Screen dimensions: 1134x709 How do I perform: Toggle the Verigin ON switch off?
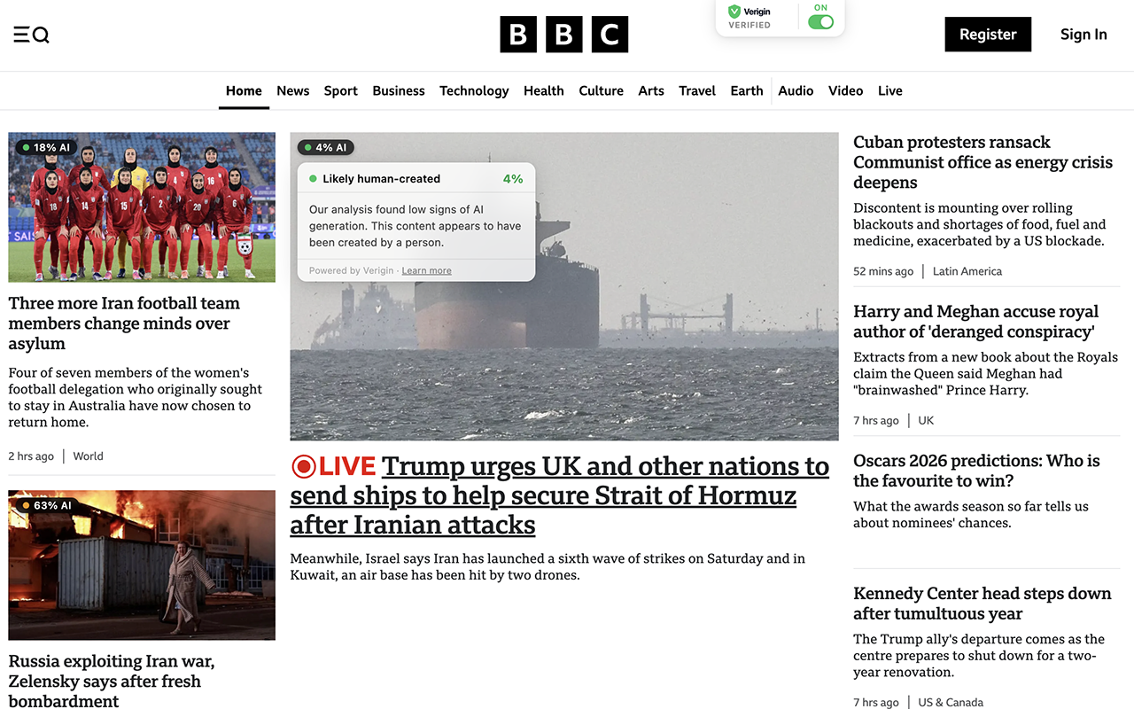[x=820, y=21]
